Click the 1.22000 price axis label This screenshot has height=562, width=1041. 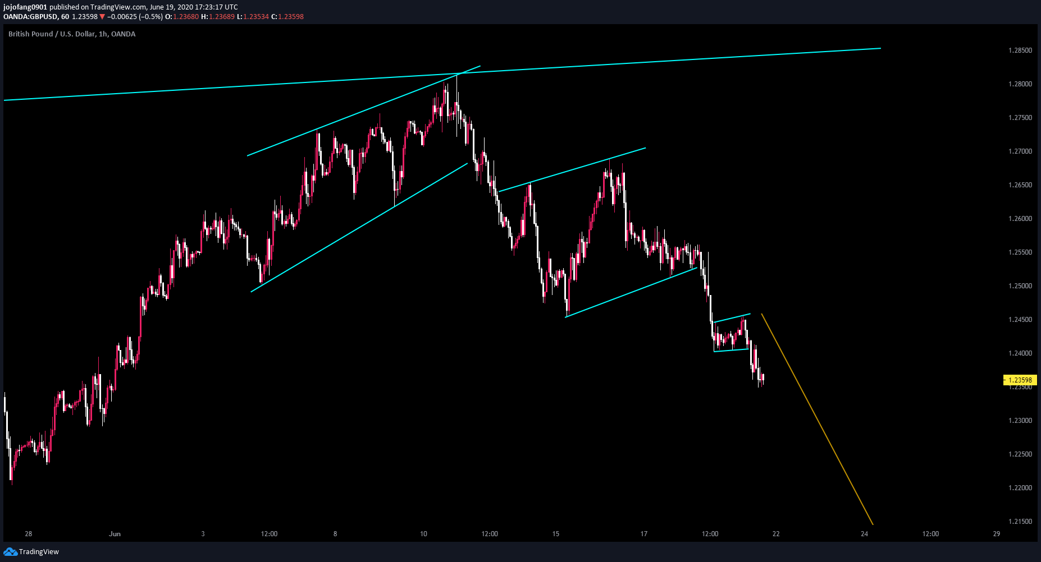point(1020,488)
